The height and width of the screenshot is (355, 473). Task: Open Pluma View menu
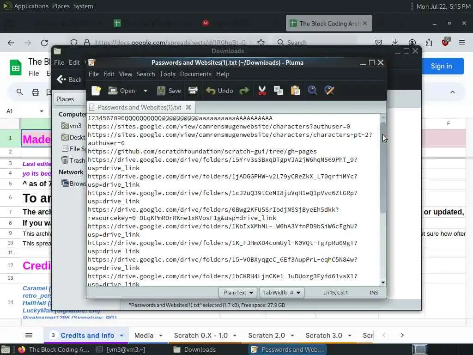click(126, 74)
